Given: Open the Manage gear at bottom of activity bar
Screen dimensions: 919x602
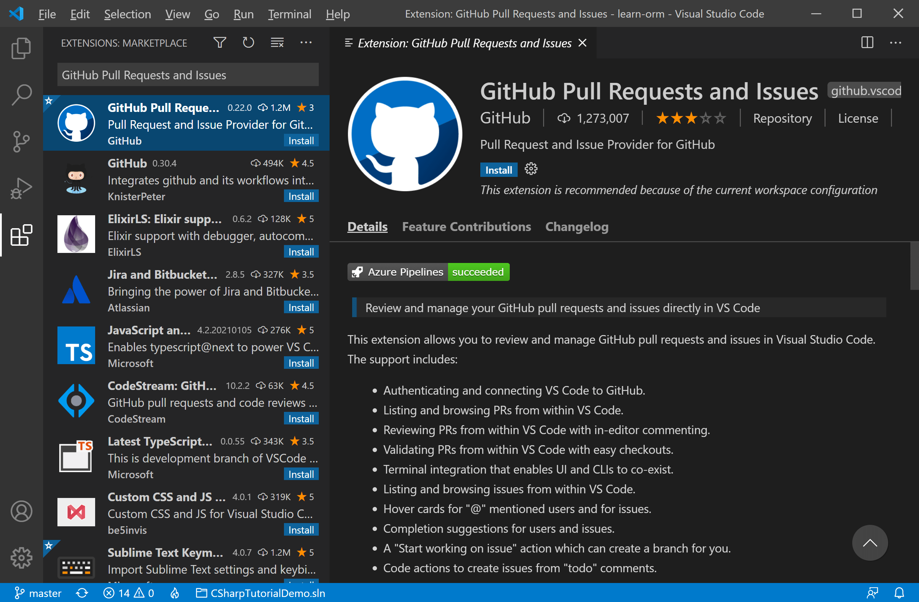Looking at the screenshot, I should [x=21, y=558].
